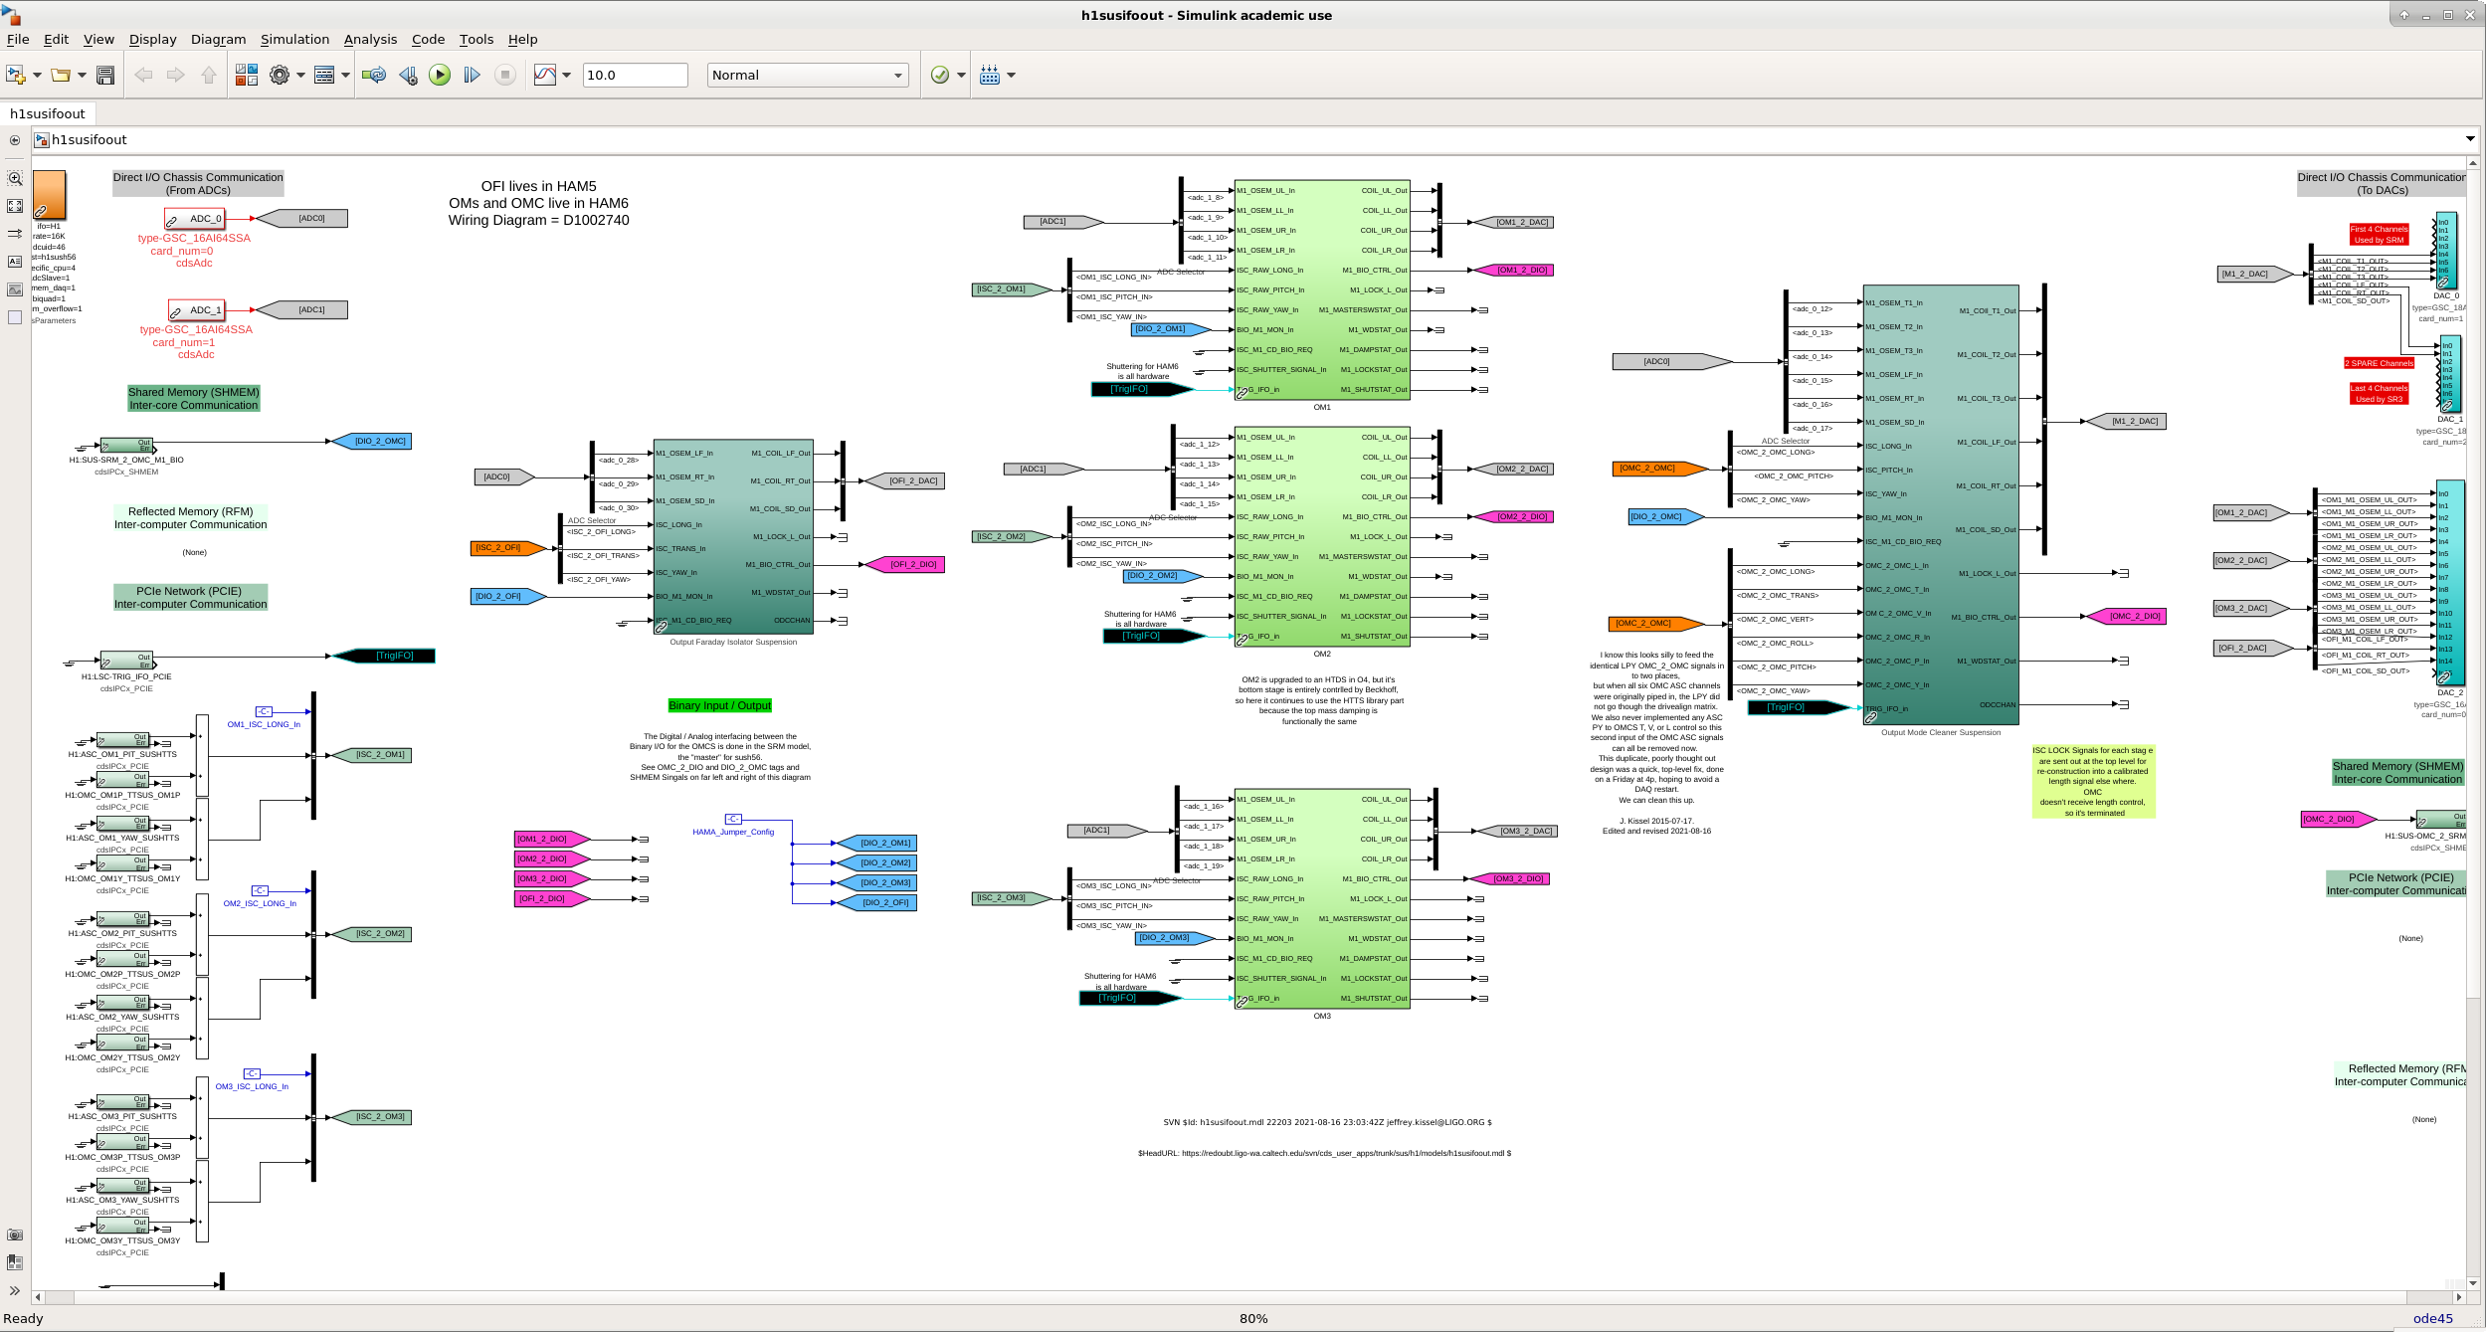
Task: Select the Image palette tool
Action: tap(15, 289)
